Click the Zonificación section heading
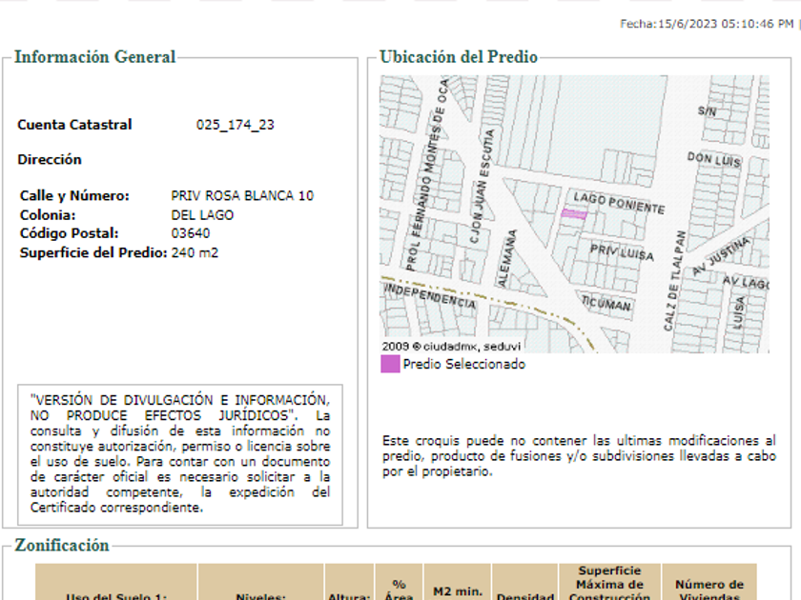This screenshot has width=801, height=600. pyautogui.click(x=62, y=546)
